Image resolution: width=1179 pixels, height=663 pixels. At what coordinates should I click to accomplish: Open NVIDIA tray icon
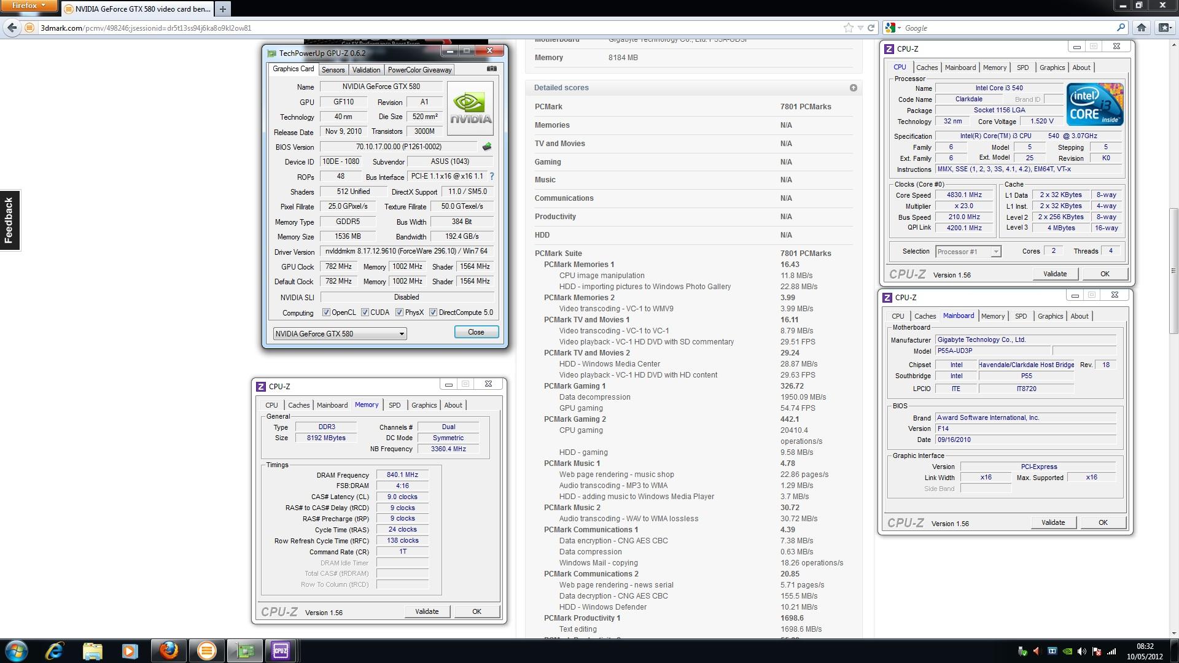1067,651
